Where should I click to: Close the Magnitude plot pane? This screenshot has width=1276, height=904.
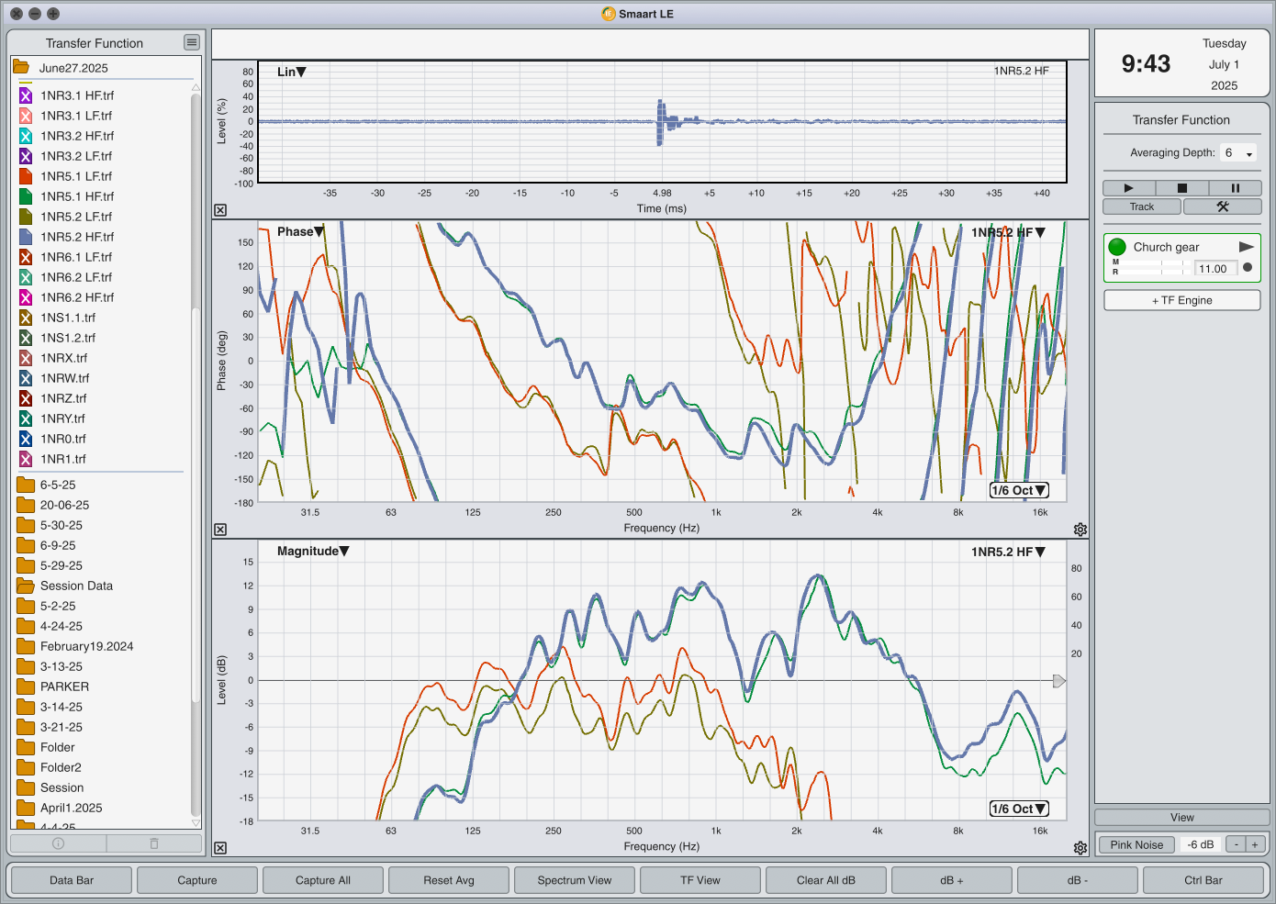click(x=220, y=848)
